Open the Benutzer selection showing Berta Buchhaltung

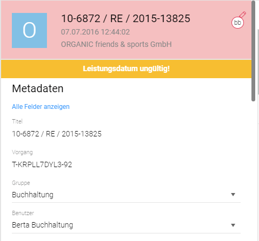[126, 225]
